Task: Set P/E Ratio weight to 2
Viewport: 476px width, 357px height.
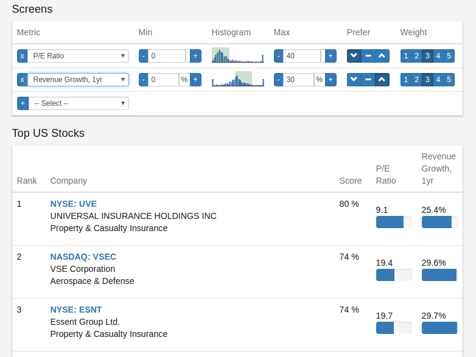Action: (x=416, y=56)
